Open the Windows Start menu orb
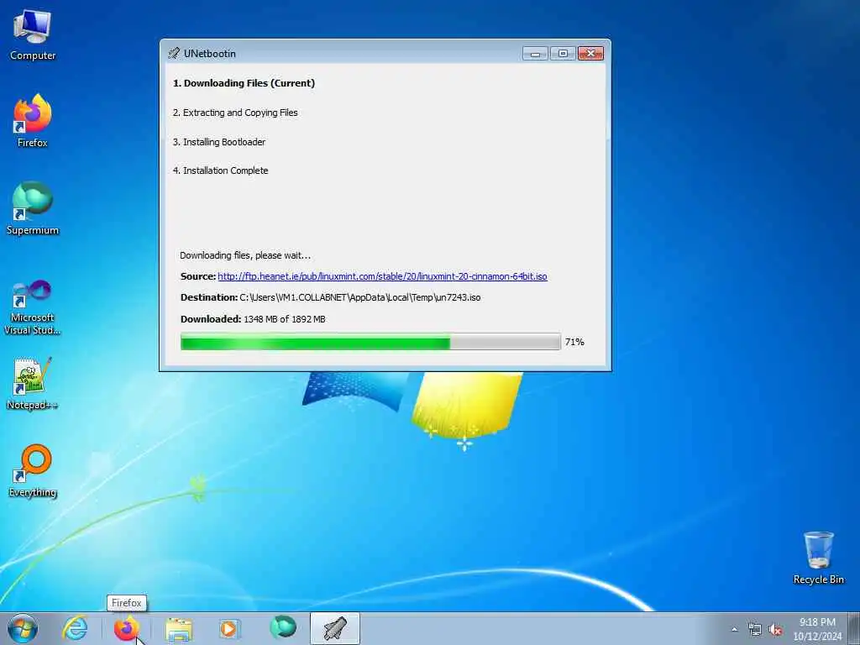Viewport: 860px width, 645px height. pos(23,628)
